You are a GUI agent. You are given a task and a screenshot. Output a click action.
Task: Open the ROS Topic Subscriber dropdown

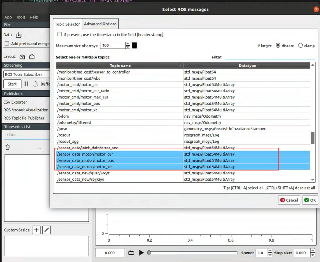point(25,74)
